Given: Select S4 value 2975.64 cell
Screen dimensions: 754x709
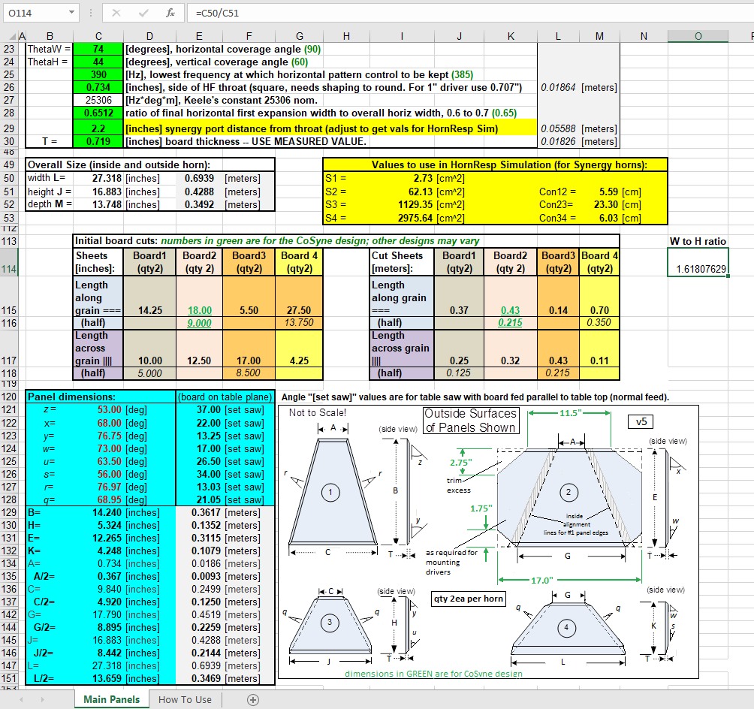Looking at the screenshot, I should coord(402,218).
